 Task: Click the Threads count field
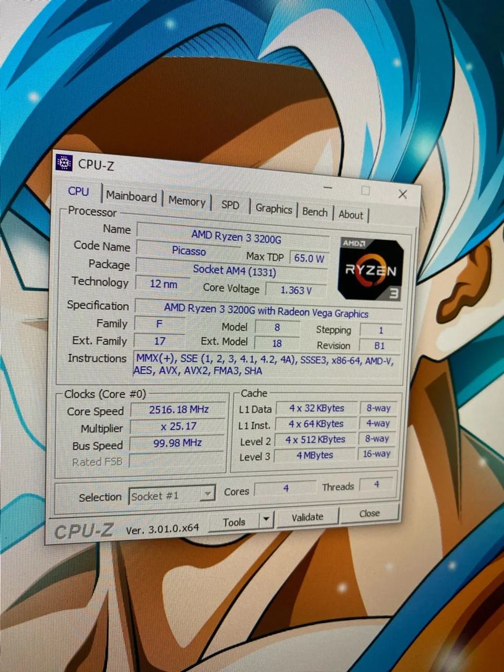coord(376,484)
